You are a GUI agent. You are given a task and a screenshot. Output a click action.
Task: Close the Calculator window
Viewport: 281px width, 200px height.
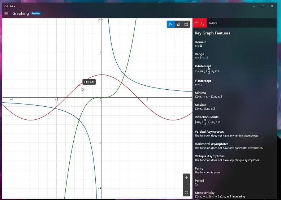[272, 6]
